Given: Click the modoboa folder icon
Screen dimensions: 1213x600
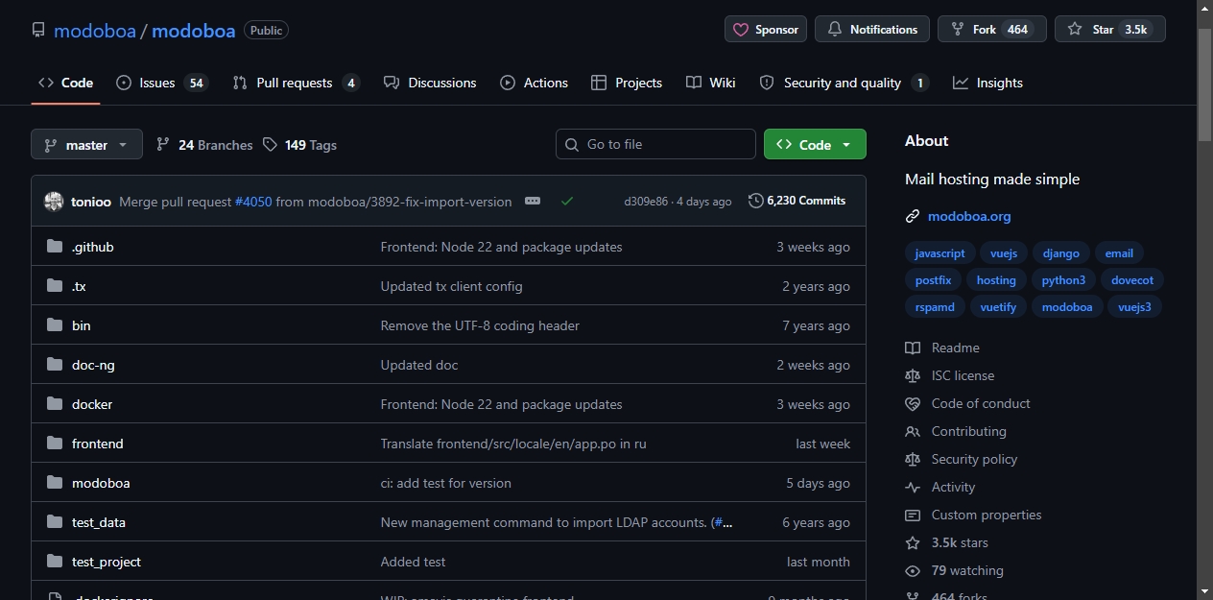Looking at the screenshot, I should (55, 483).
